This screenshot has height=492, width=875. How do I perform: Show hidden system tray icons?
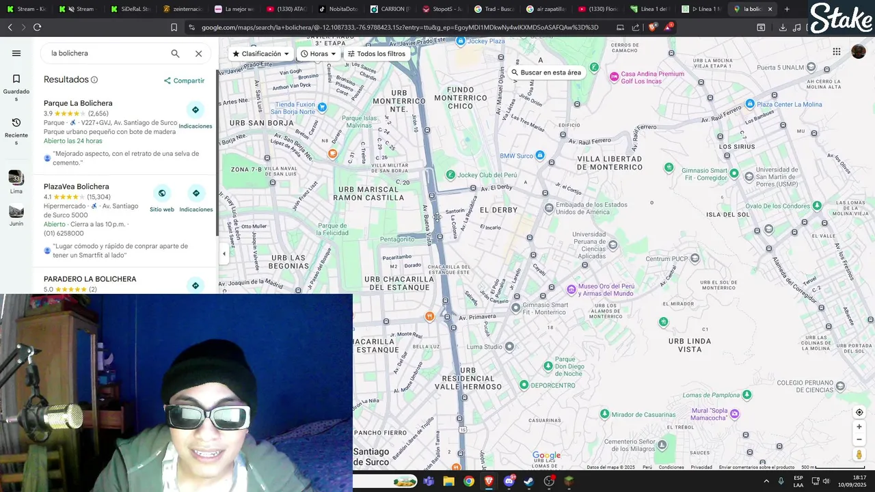pyautogui.click(x=766, y=481)
